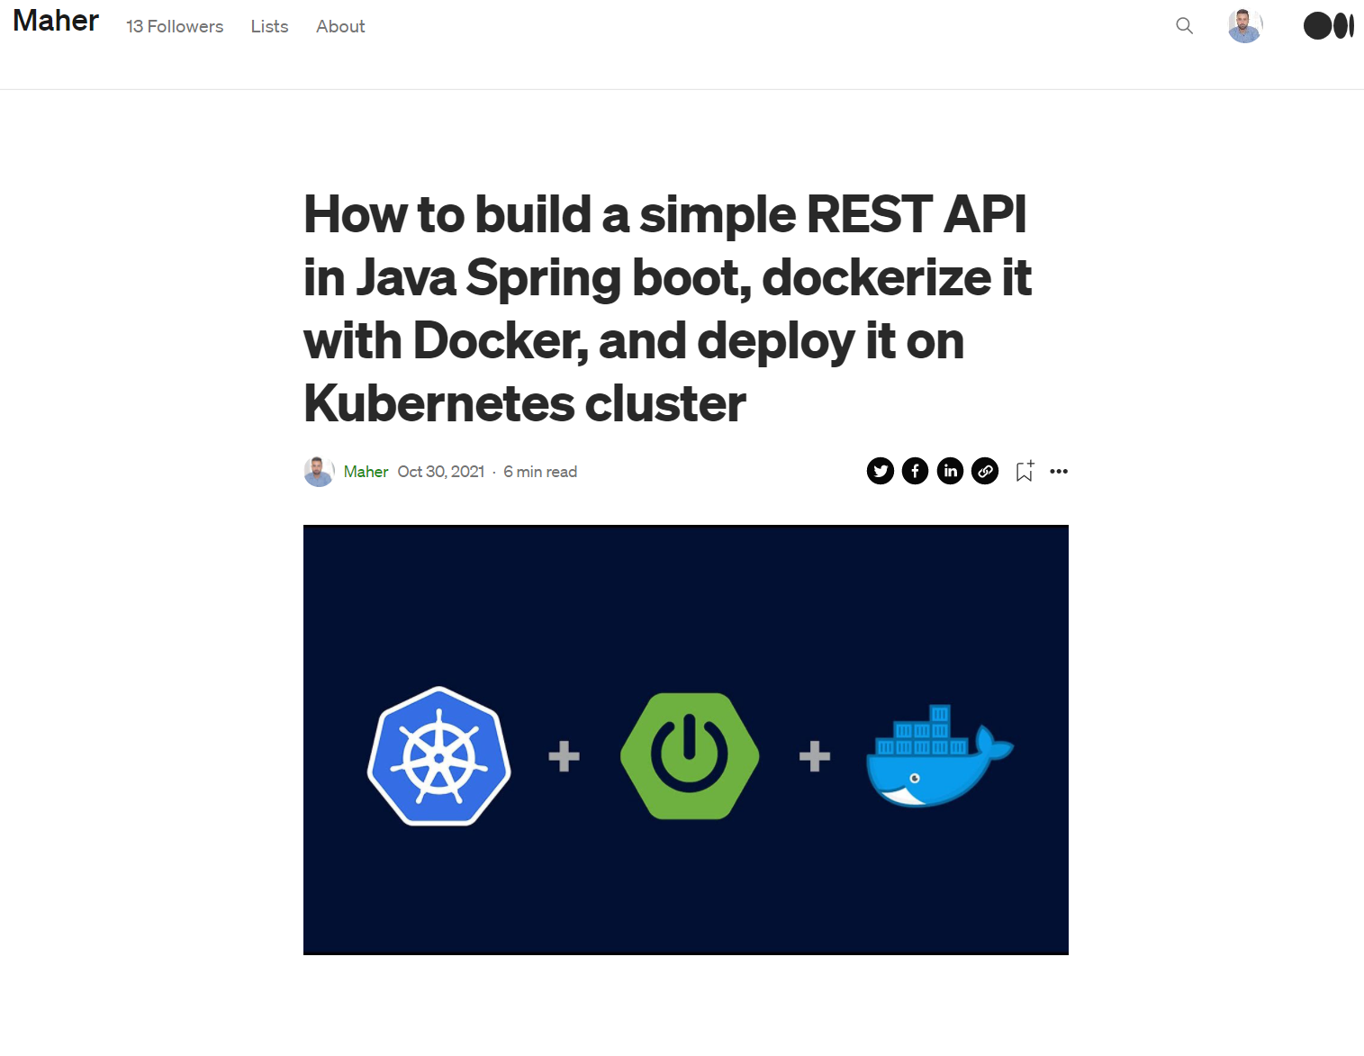Click the 6 min read label

[540, 472]
